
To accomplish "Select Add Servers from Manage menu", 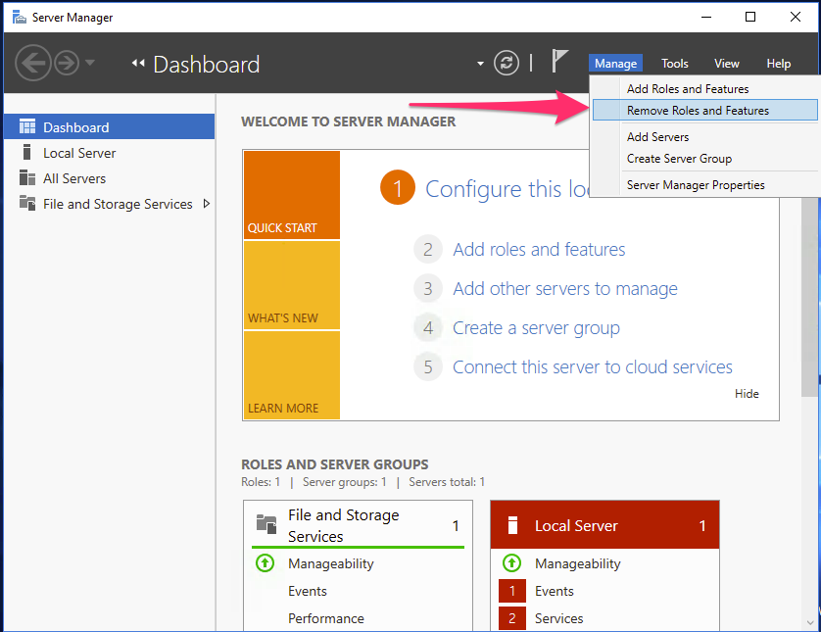I will (x=704, y=136).
